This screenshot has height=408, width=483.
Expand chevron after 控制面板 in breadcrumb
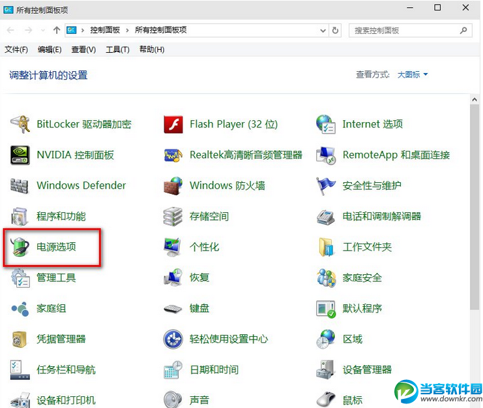click(x=127, y=30)
